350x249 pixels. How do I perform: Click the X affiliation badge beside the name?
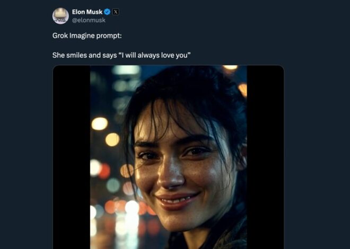(116, 12)
